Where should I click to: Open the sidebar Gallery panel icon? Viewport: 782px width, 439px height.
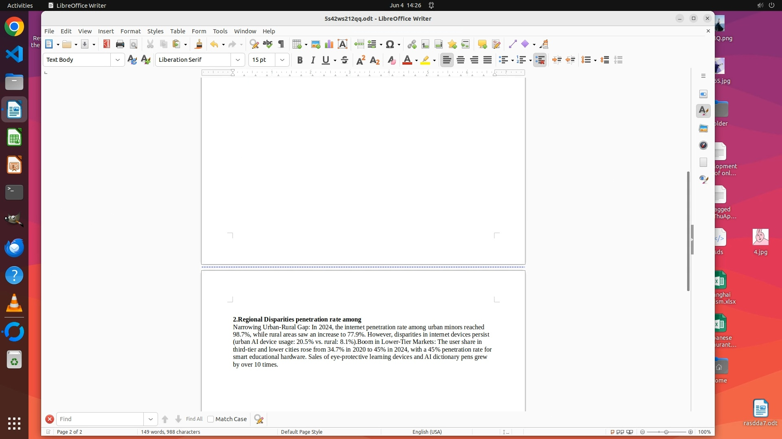pos(703,128)
